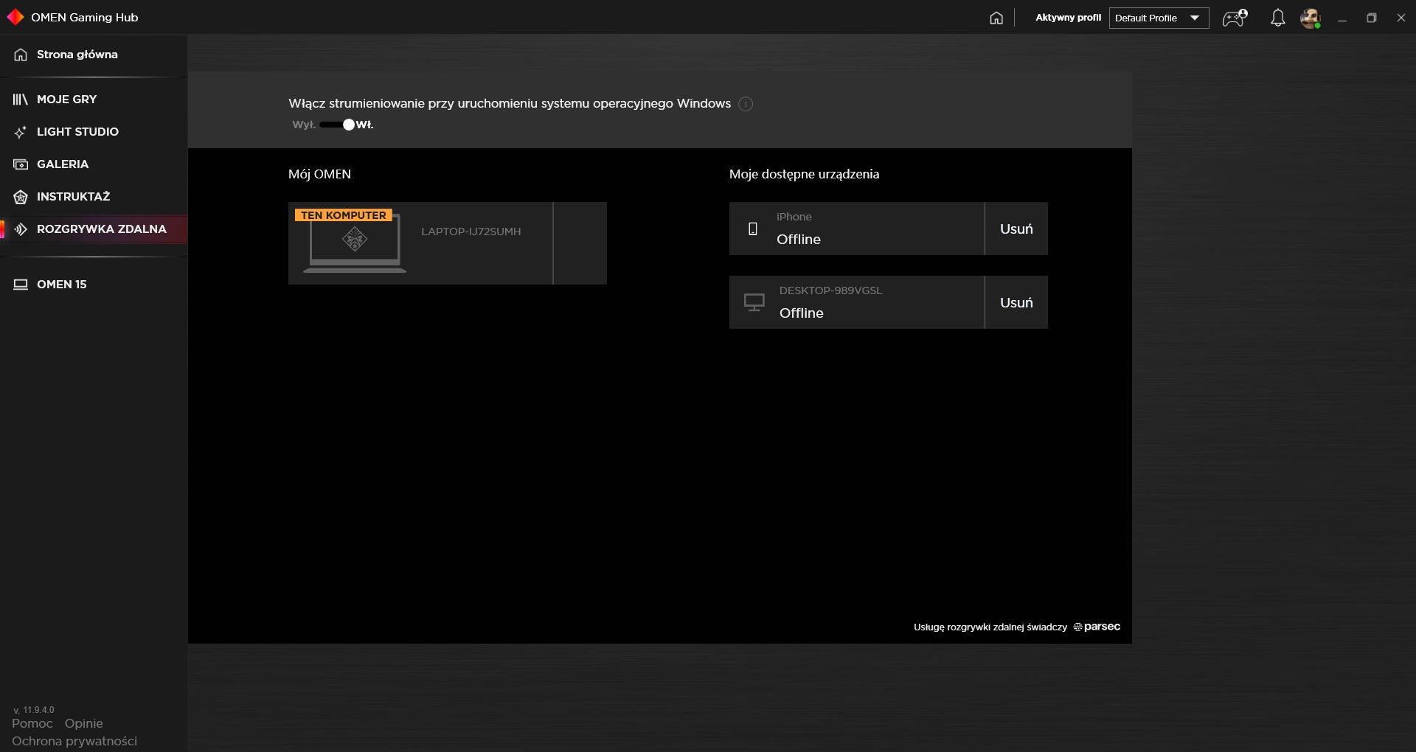Open home via title bar house icon
Viewport: 1416px width, 752px height.
point(996,18)
